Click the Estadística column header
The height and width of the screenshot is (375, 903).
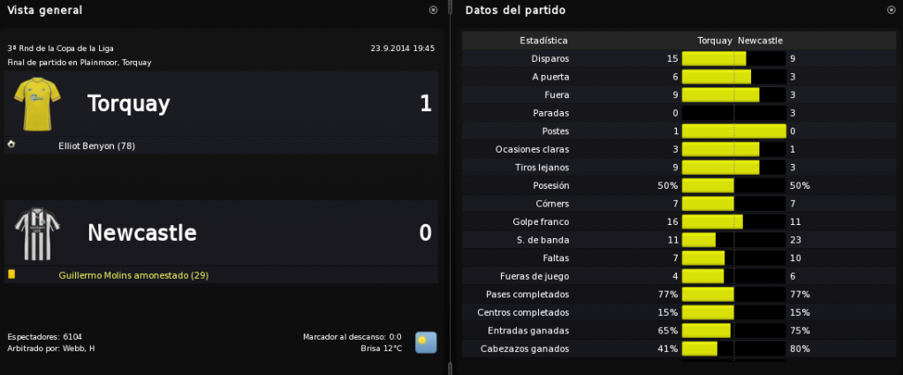[x=543, y=41]
